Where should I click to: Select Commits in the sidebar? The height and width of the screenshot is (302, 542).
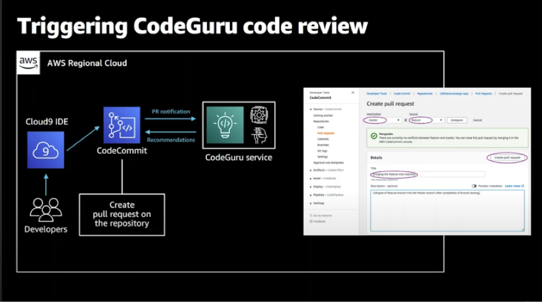323,139
